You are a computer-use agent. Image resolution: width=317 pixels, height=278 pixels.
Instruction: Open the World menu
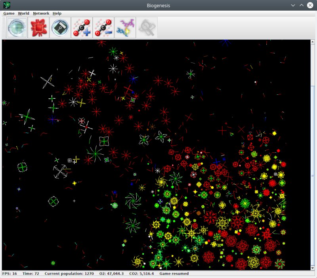[x=23, y=13]
